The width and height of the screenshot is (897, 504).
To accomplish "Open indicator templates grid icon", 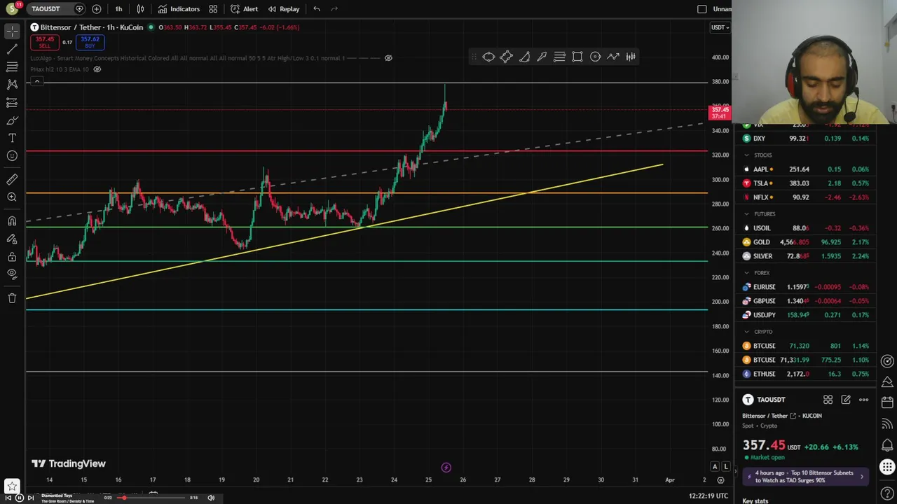I will (213, 9).
